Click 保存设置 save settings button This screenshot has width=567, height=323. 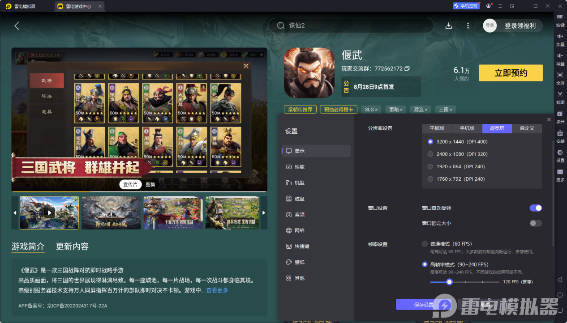[x=423, y=305]
